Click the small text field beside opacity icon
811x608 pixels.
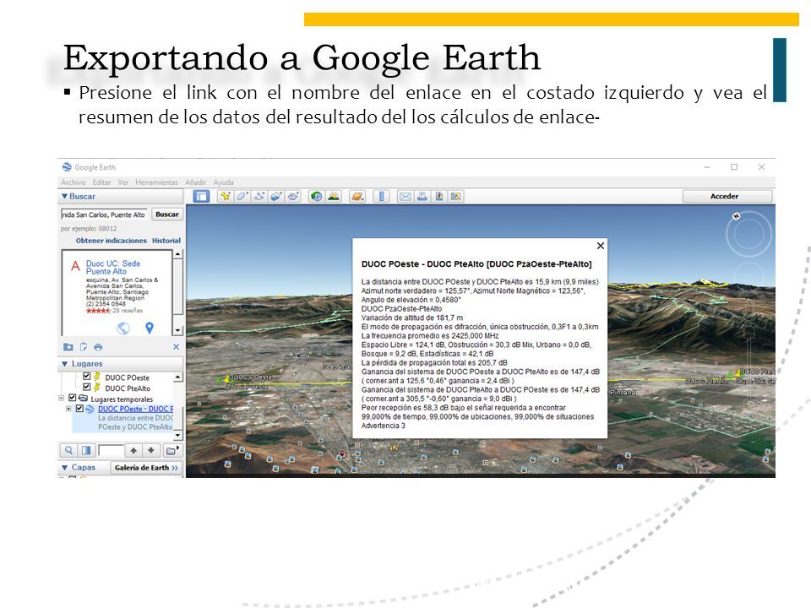coord(111,450)
